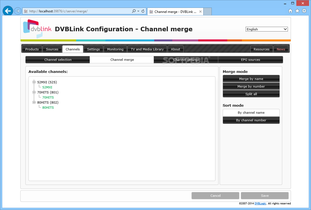Switch to the Channels tab
The width and height of the screenshot is (311, 210).
coord(72,49)
